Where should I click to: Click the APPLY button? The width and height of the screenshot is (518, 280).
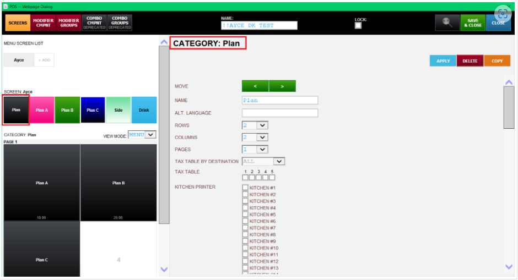pyautogui.click(x=443, y=61)
